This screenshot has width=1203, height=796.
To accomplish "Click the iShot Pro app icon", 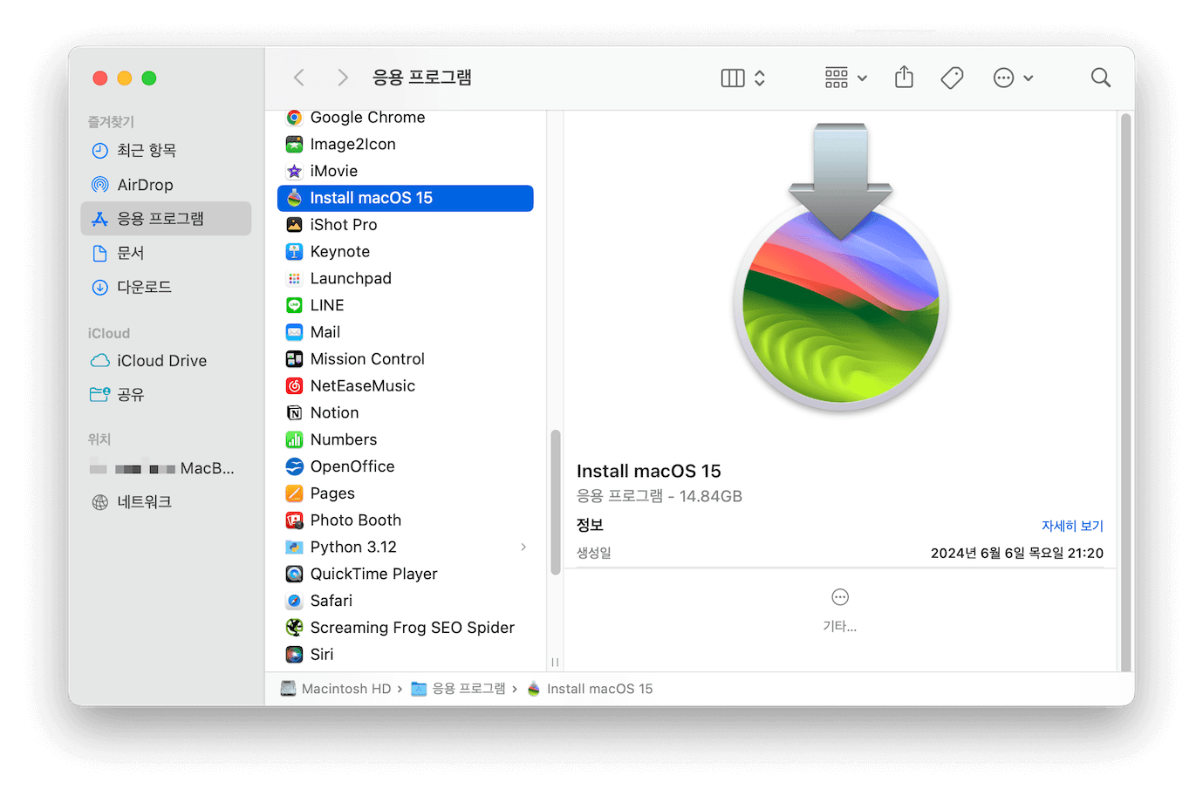I will 295,225.
